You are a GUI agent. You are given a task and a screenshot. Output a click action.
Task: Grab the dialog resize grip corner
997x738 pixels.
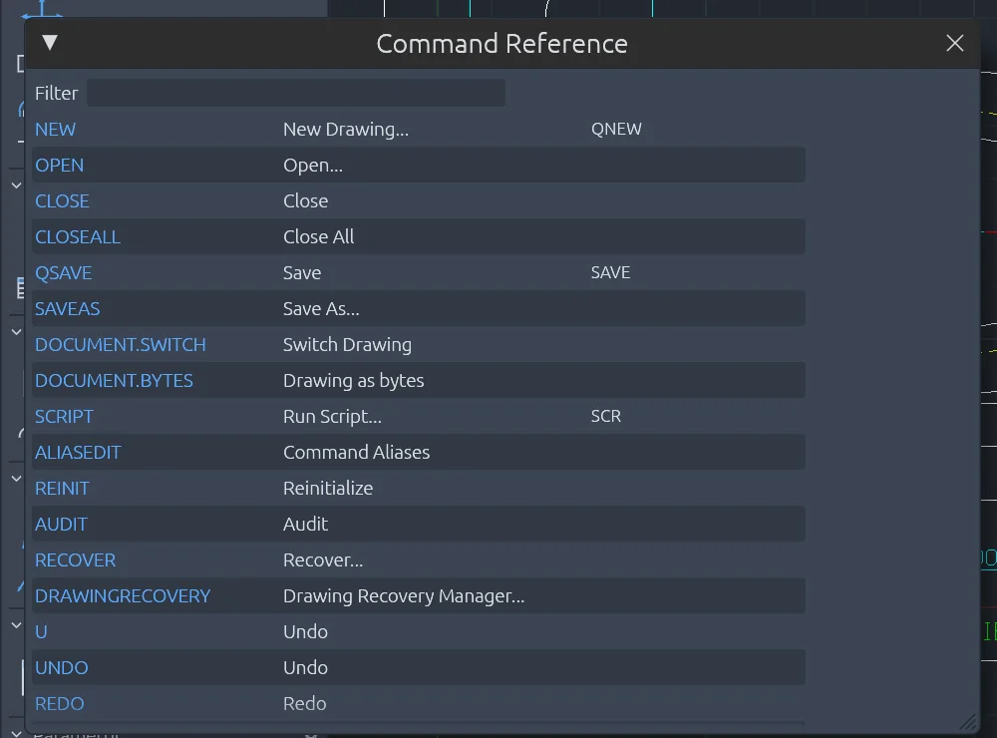click(x=968, y=721)
